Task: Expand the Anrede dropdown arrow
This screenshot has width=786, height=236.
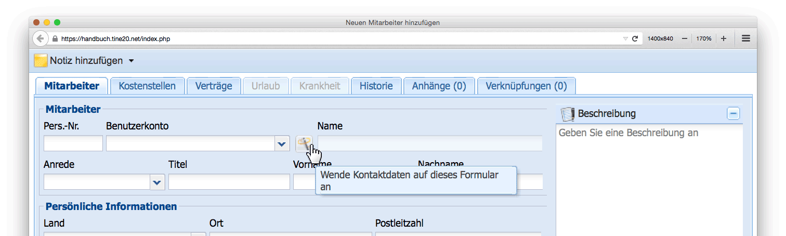Action: pyautogui.click(x=158, y=182)
